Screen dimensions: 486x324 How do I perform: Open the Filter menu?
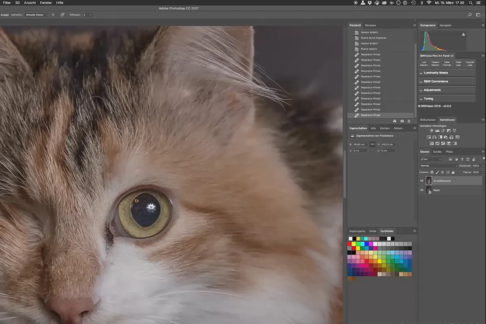(7, 2)
